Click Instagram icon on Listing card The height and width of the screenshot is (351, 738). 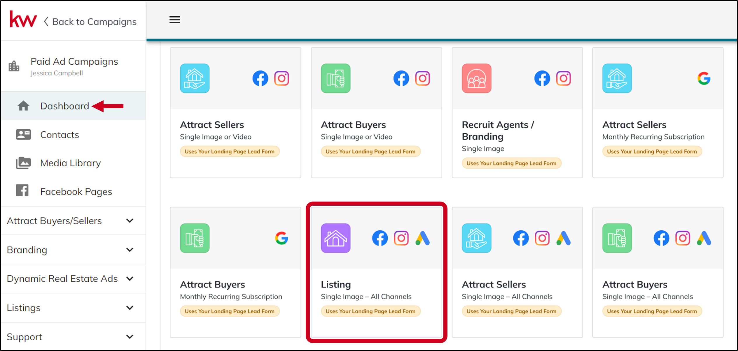(x=401, y=238)
